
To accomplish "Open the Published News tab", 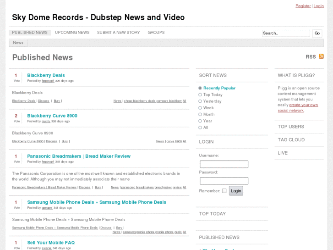I will point(30,33).
